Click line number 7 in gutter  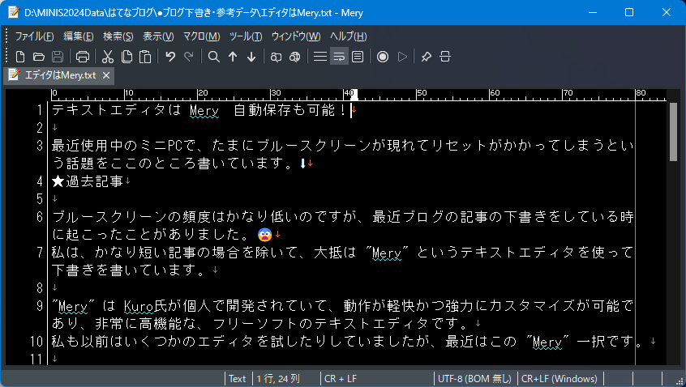point(40,253)
